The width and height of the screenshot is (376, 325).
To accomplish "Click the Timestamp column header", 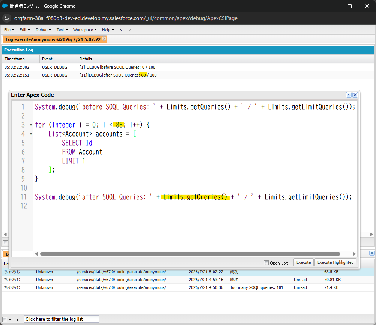I will point(21,59).
